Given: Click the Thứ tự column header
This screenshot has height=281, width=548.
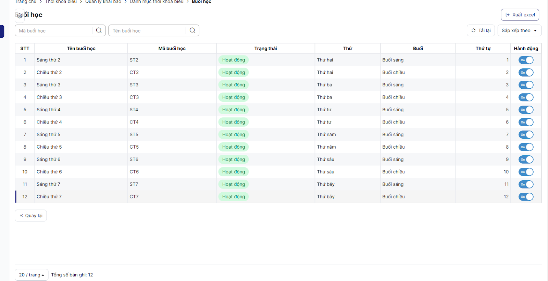Looking at the screenshot, I should 483,49.
